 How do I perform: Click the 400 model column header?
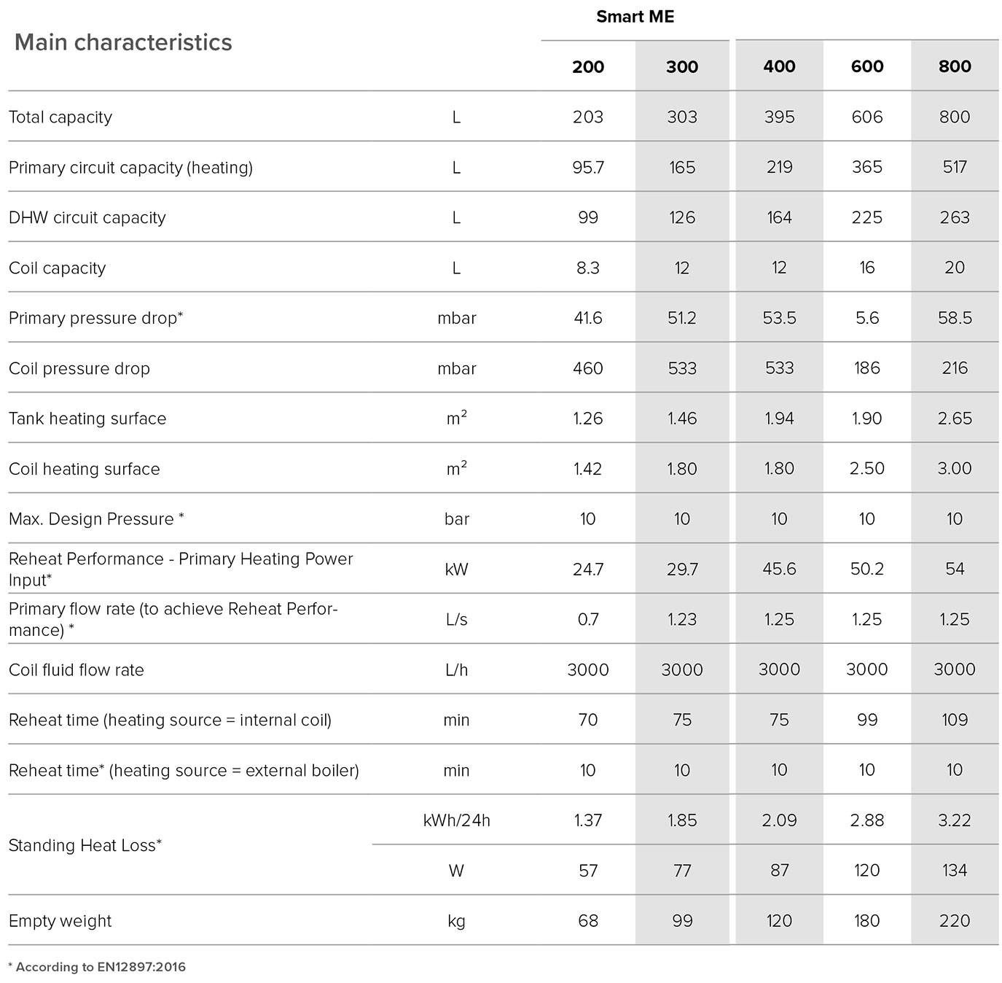pos(779,66)
